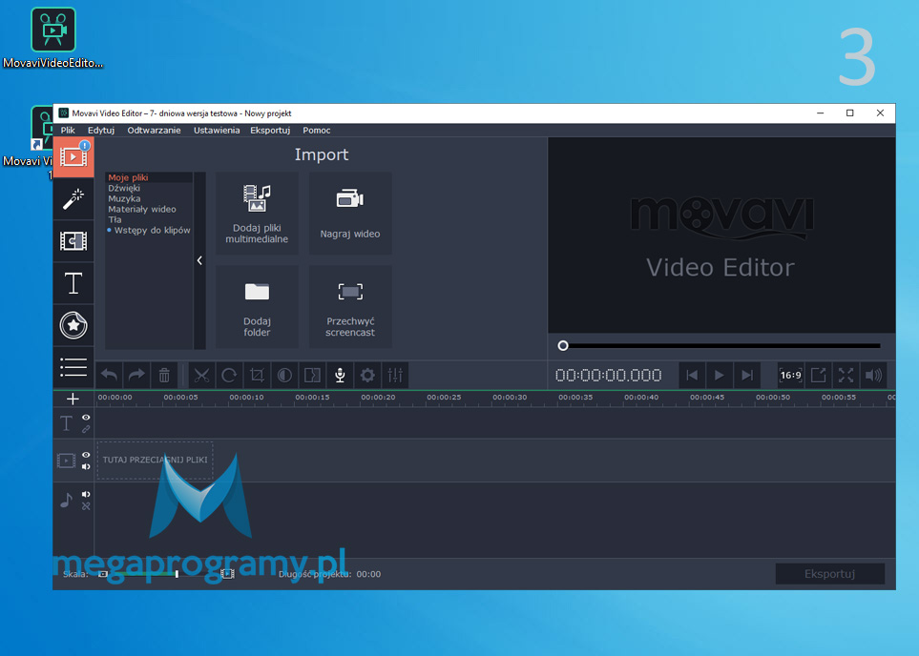Collapse the import categories panel arrow
The image size is (919, 656).
point(199,260)
